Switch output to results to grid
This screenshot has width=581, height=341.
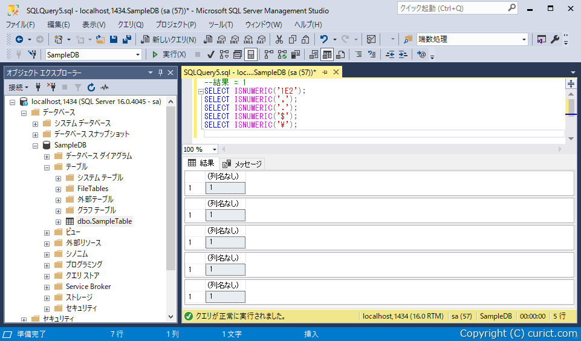[x=327, y=55]
